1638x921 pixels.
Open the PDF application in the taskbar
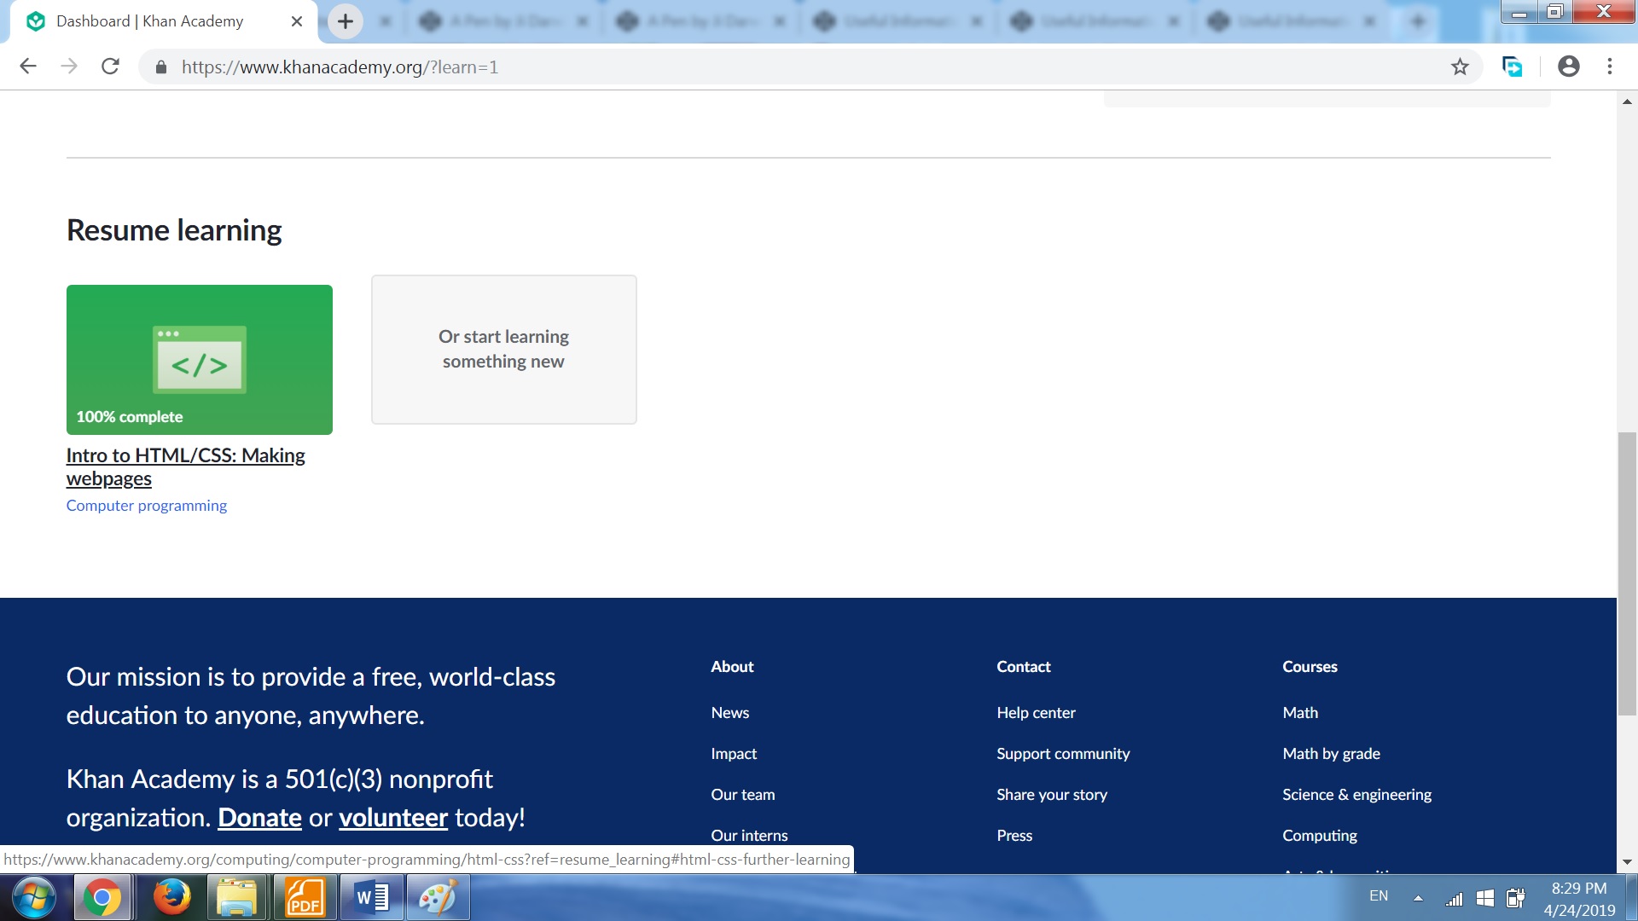click(305, 898)
